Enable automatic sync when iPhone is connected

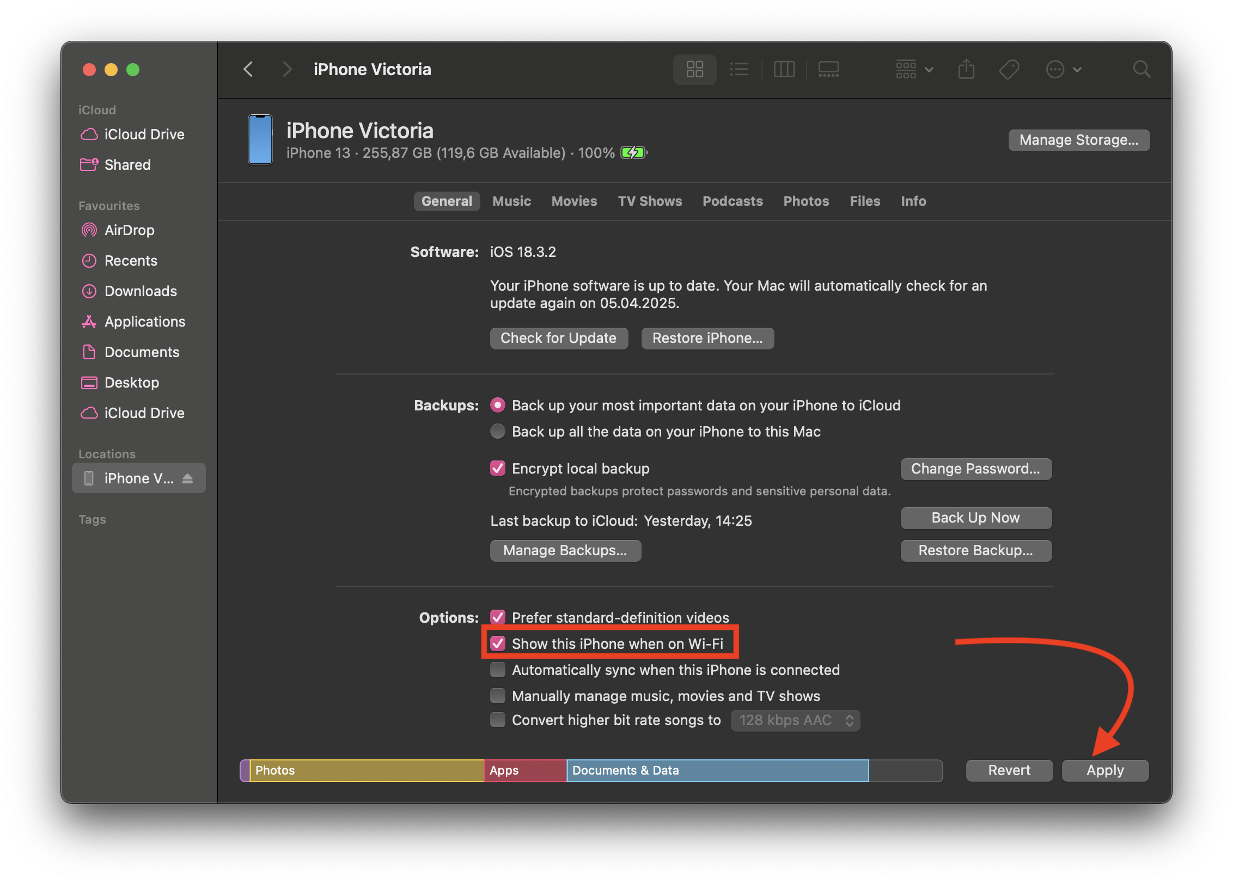point(497,670)
